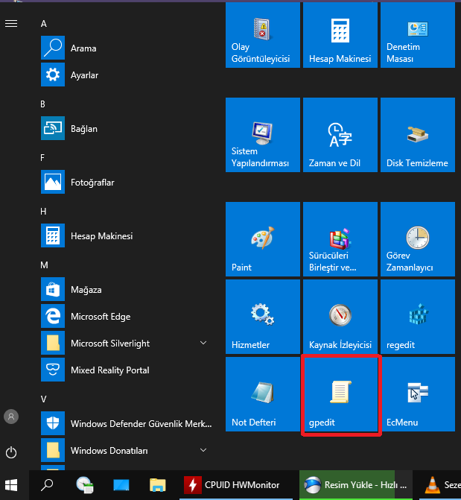The image size is (461, 500).
Task: Launch the Hesap Makinesi tile
Action: pos(340,35)
